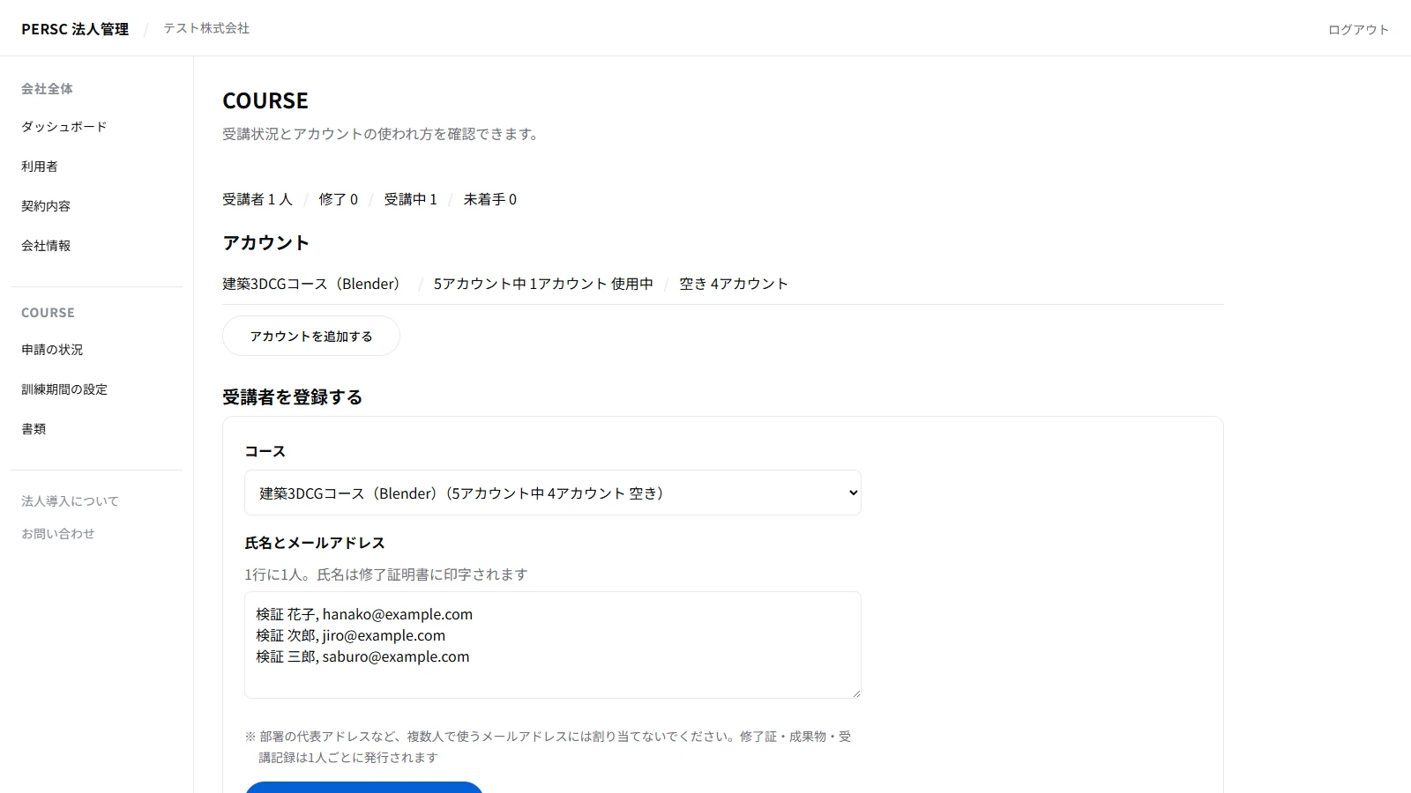Open 申請の状況 under COURSE
1411x793 pixels.
pos(52,350)
